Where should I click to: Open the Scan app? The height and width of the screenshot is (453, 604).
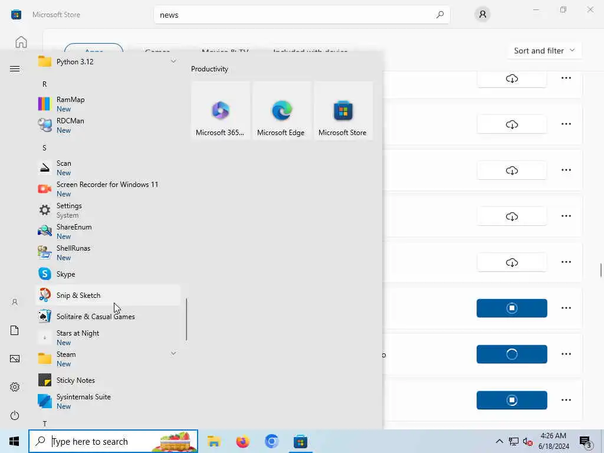(108, 168)
